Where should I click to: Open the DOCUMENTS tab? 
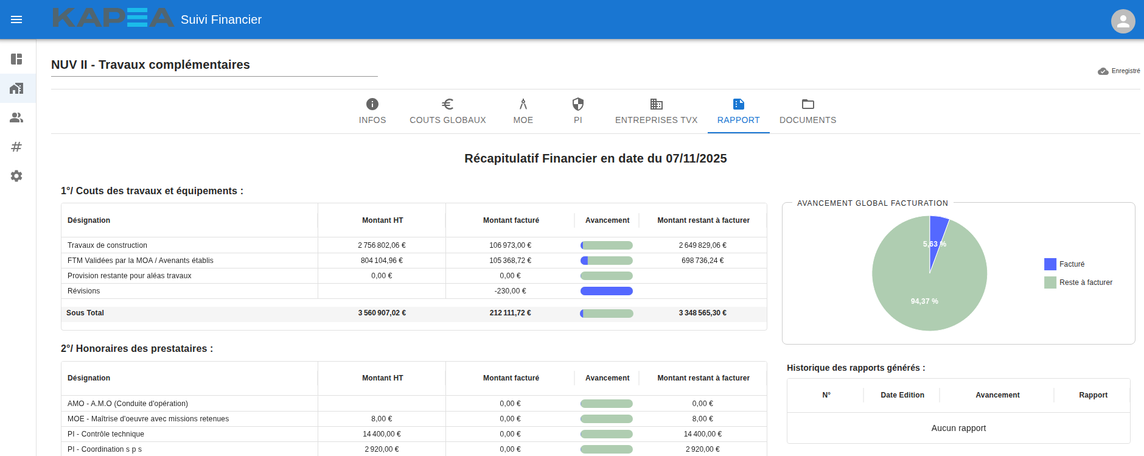click(x=808, y=111)
